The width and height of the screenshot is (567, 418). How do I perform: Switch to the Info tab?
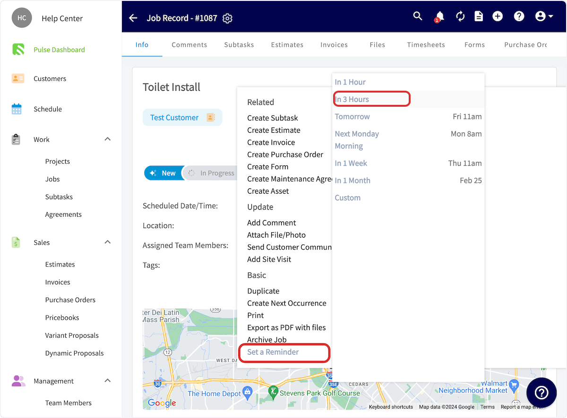point(142,44)
